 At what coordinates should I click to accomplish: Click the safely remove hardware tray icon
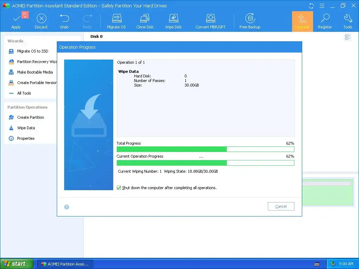333,264
